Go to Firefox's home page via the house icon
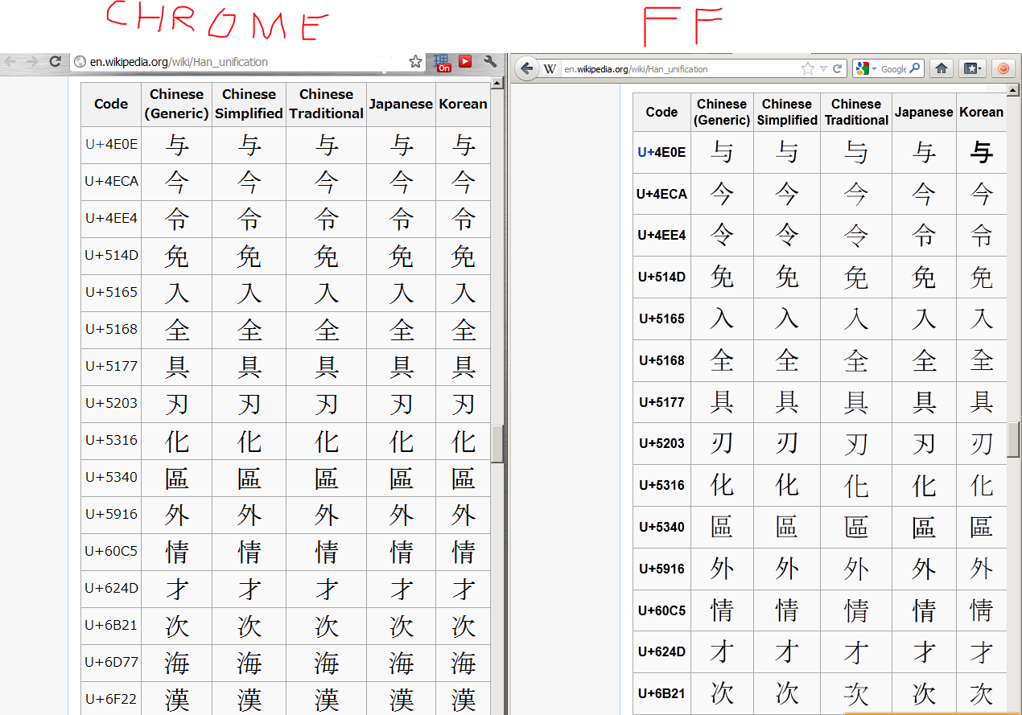 pyautogui.click(x=941, y=68)
